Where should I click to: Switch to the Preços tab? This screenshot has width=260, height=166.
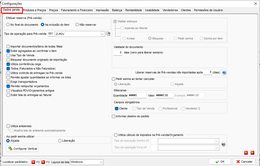click(x=53, y=10)
